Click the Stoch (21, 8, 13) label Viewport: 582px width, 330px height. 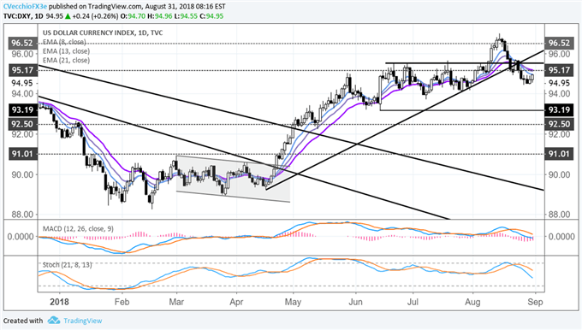[x=67, y=265]
